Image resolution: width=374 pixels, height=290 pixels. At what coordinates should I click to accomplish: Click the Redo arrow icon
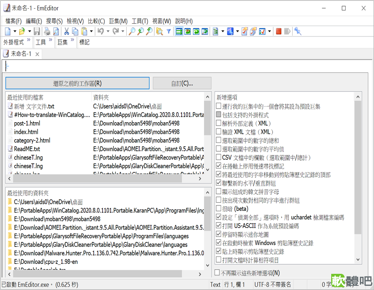116,31
